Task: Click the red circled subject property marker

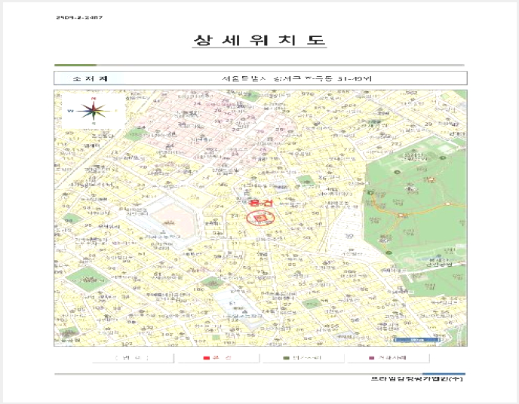Action: 260,218
